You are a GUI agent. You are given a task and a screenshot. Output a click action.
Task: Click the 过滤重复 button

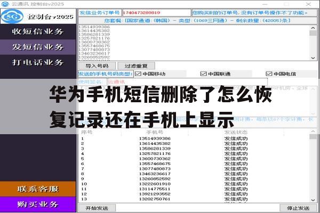click(x=136, y=66)
